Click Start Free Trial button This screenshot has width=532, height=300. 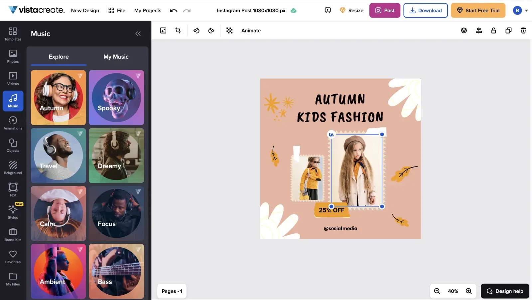(478, 10)
